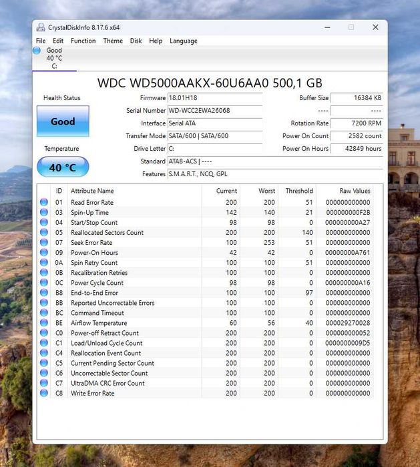Click the status orb for Seek Error Rate
The image size is (420, 467).
(44, 242)
